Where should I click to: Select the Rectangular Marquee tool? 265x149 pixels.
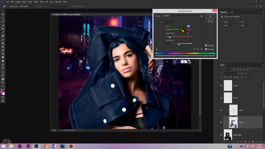[3, 18]
